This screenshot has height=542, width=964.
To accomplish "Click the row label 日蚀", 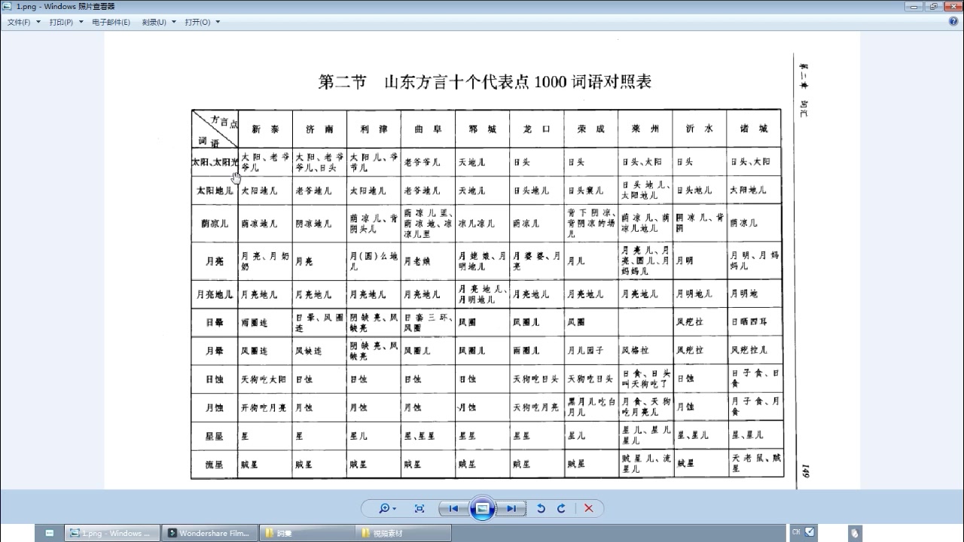I will click(215, 379).
